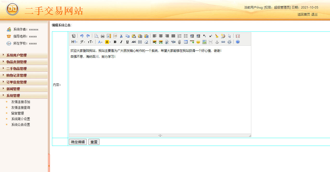Screen dimensions: 330x172
Task: Click the 确定编辑 button
Action: (x=78, y=142)
